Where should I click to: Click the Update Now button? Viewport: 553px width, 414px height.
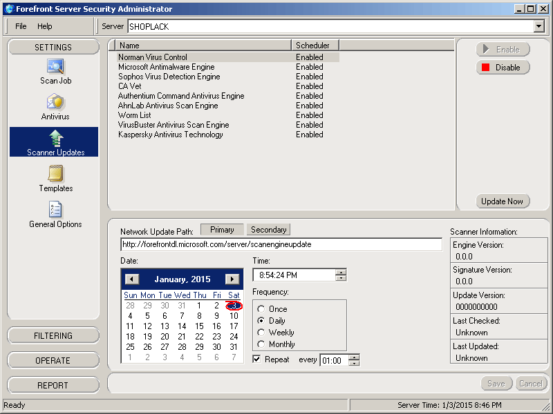point(503,201)
